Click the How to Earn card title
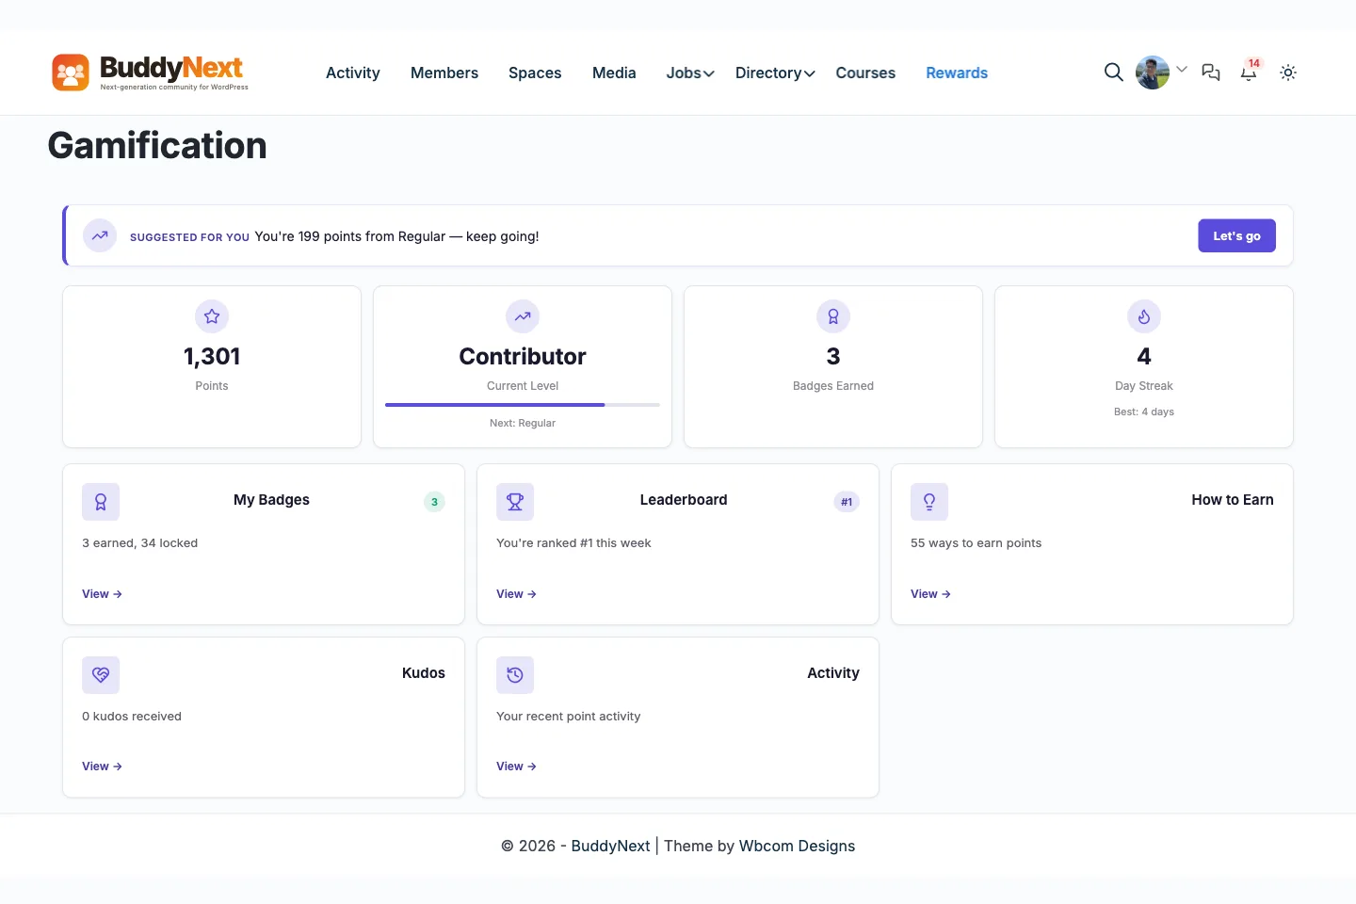 (1233, 500)
